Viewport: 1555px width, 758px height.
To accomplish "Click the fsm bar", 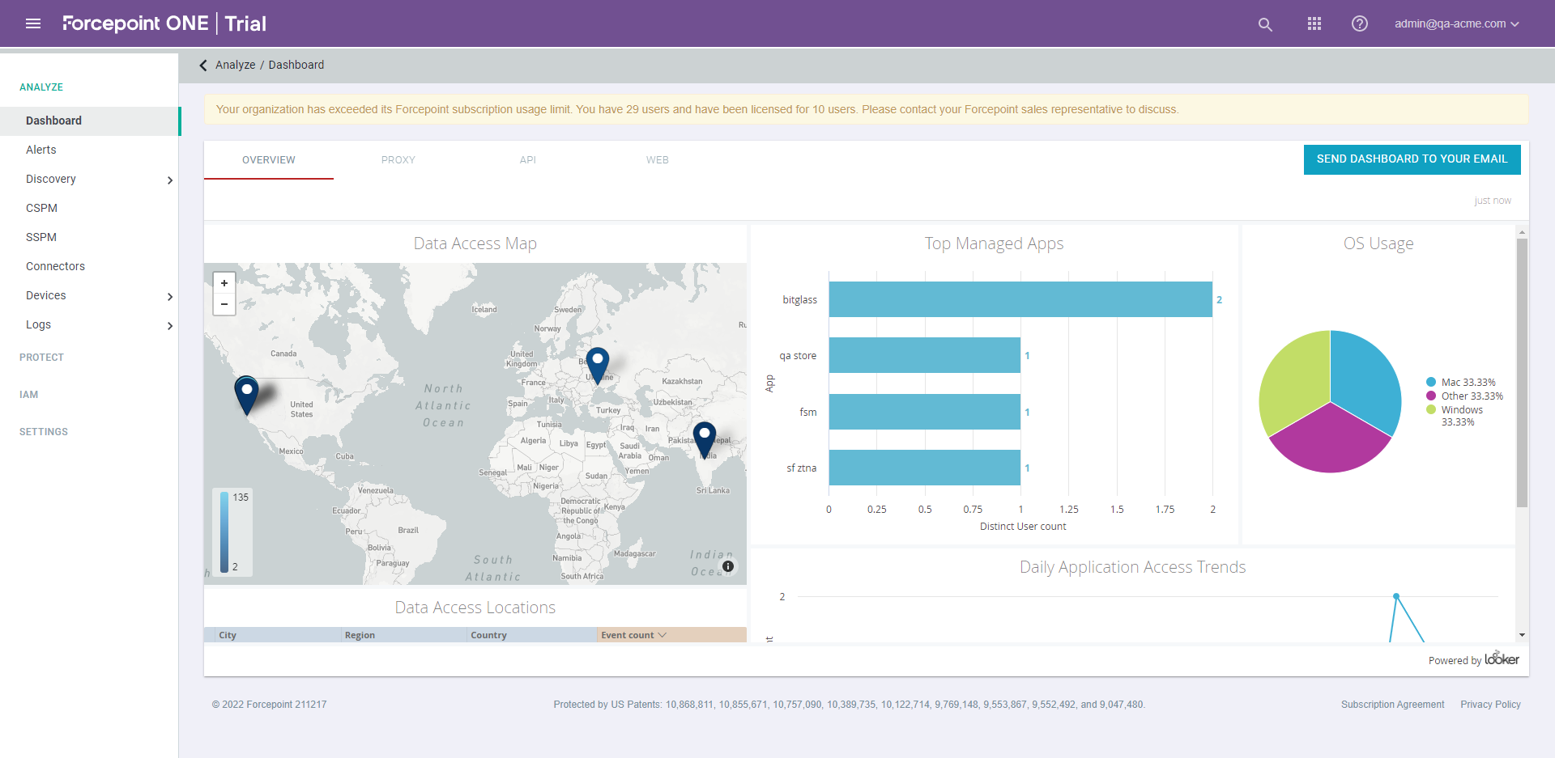I will [925, 412].
